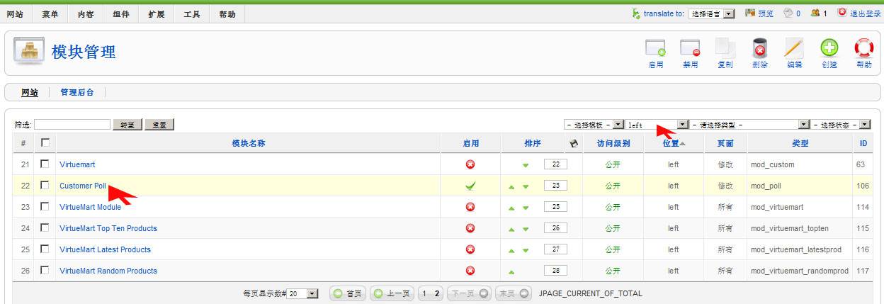Click the 编辑 (edit) pencil icon
The image size is (884, 304).
[794, 48]
